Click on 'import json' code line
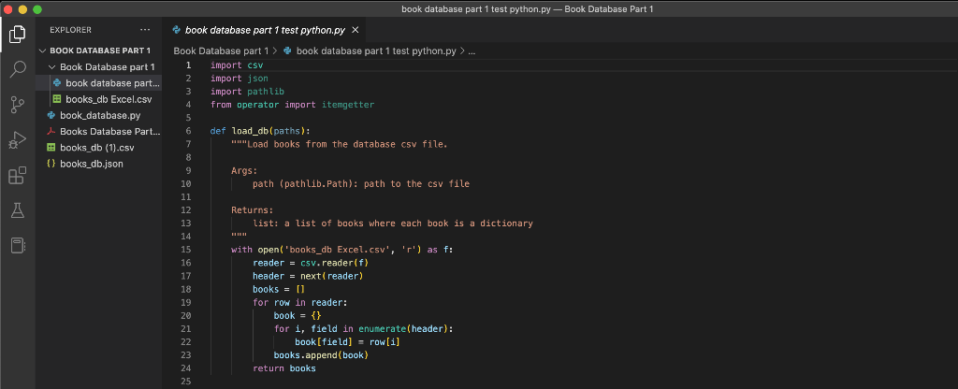The height and width of the screenshot is (389, 958). pyautogui.click(x=239, y=79)
